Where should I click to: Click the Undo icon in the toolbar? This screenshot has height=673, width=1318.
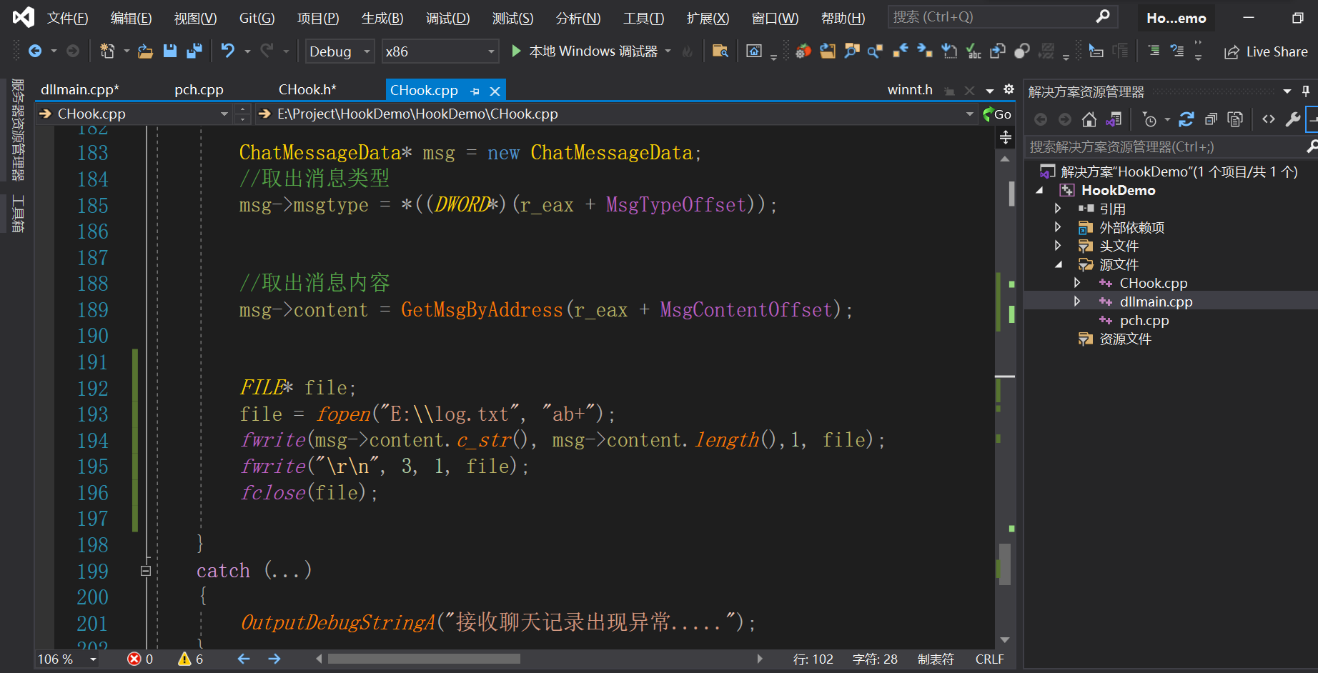(x=227, y=51)
